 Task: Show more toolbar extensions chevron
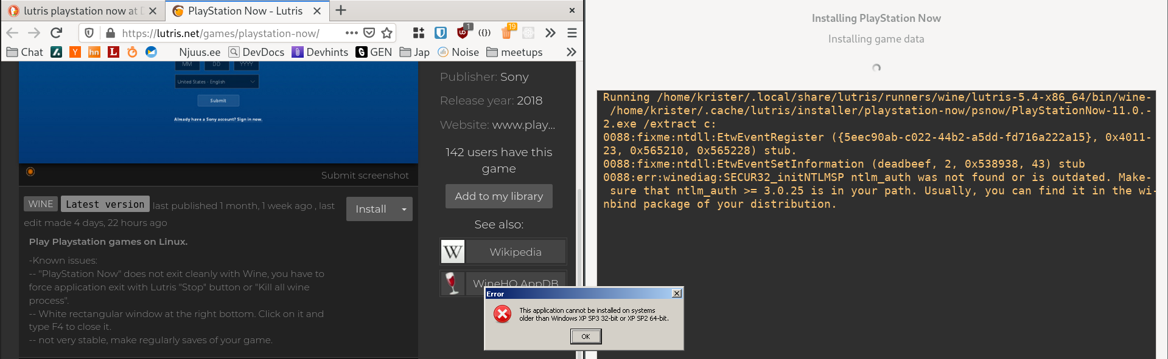pos(550,33)
